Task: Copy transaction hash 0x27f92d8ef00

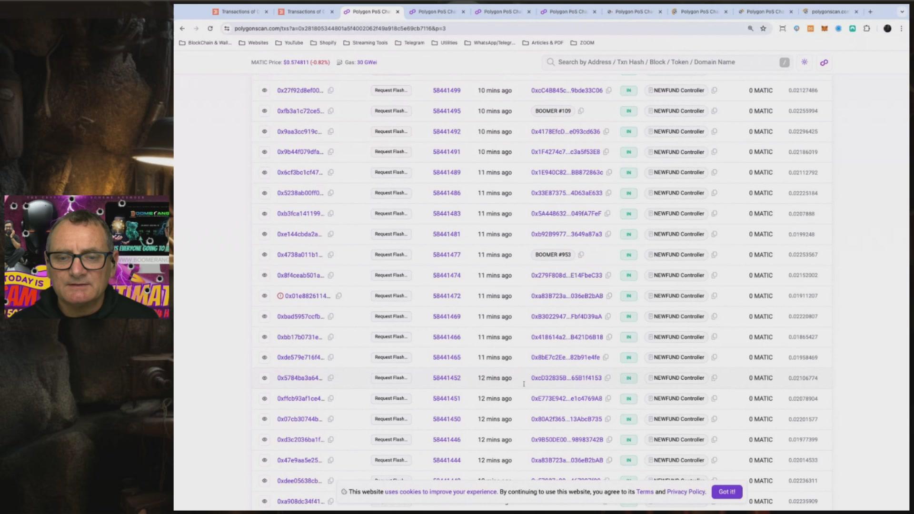Action: tap(331, 90)
